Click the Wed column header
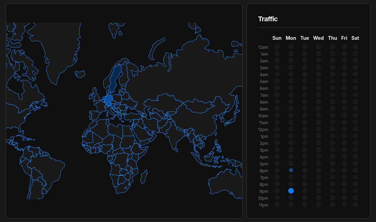The height and width of the screenshot is (222, 376). (319, 38)
